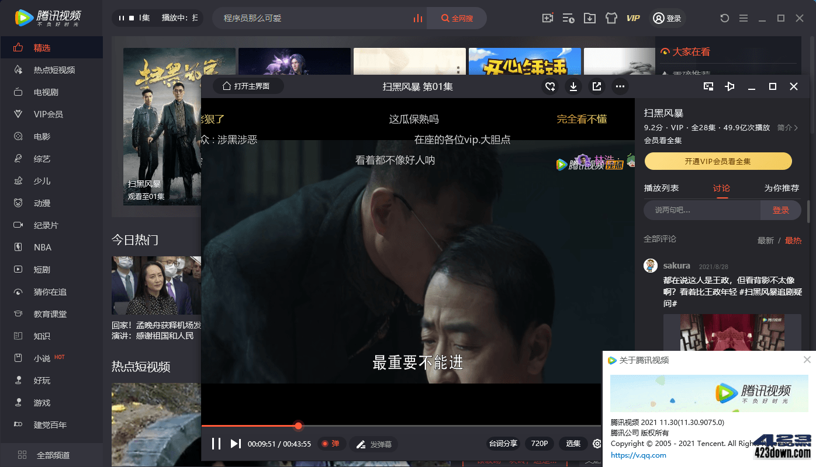Open 教育课堂 in sidebar

tap(51, 314)
